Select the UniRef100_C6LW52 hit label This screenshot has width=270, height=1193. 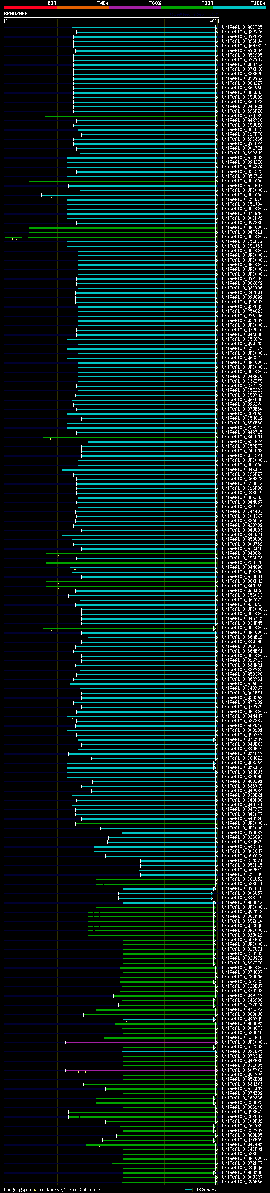(242, 879)
